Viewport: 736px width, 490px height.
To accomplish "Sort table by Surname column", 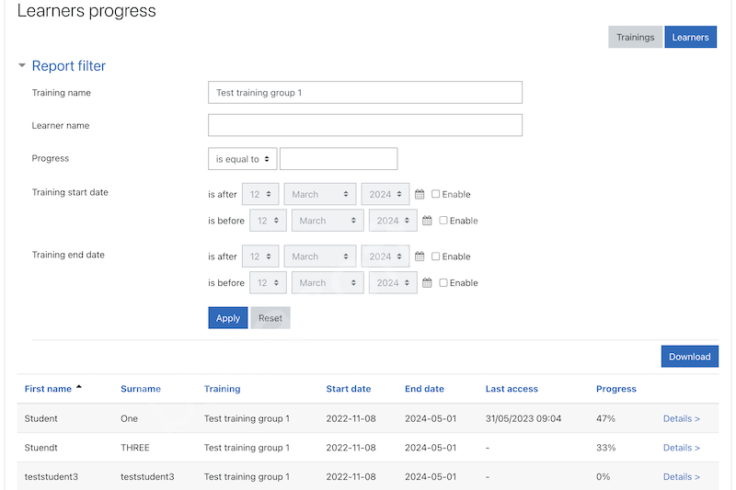I will (x=141, y=389).
